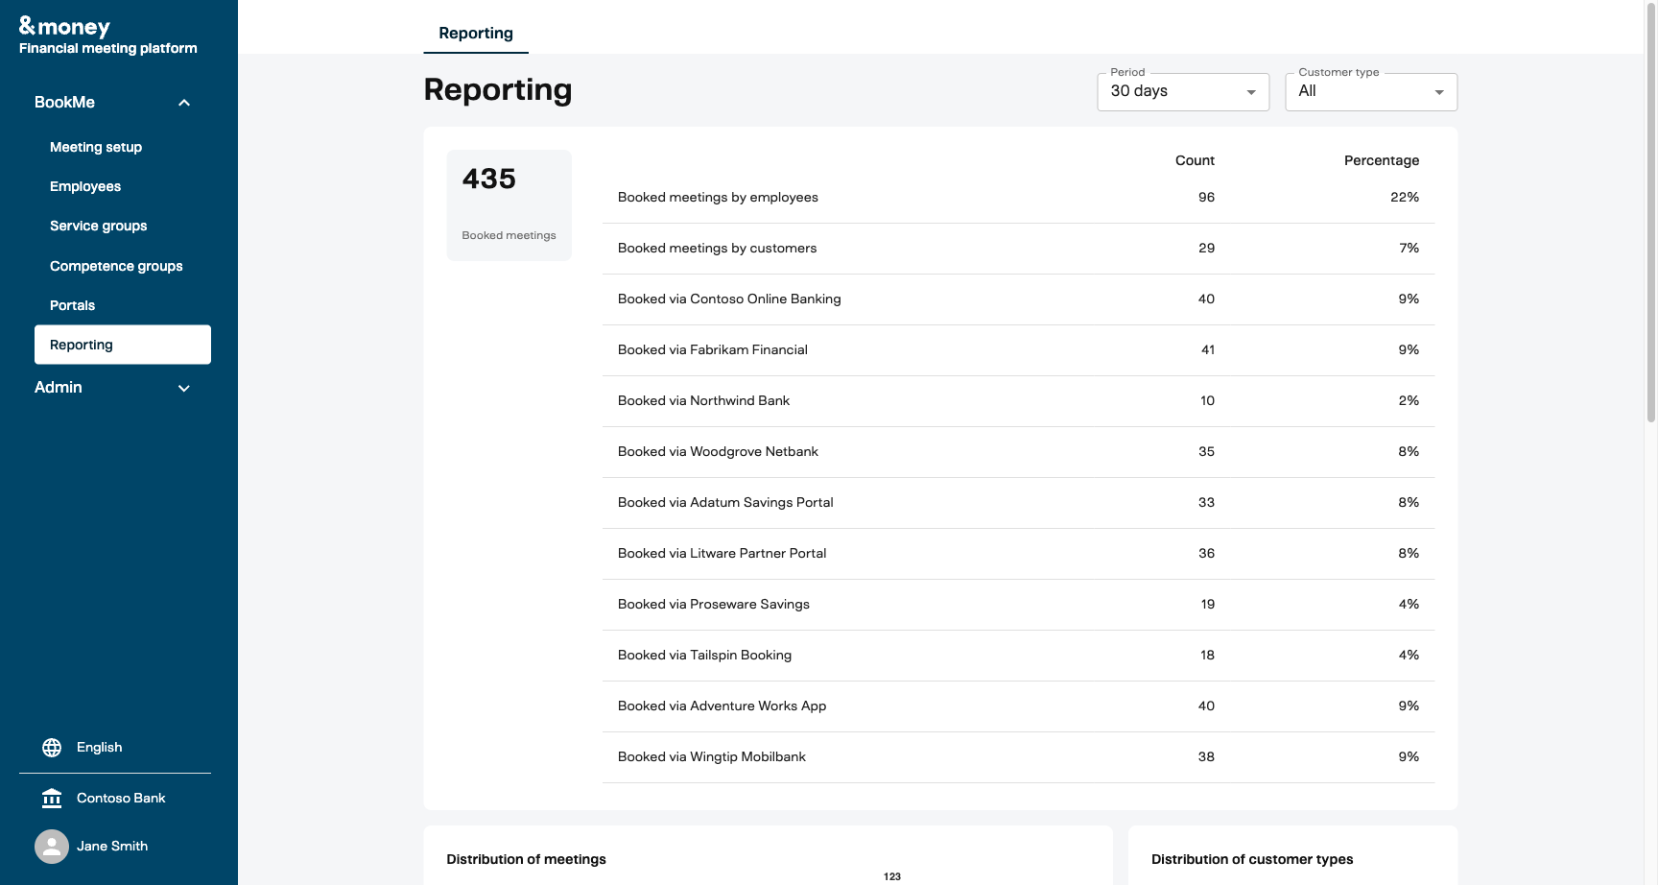Click the bank icon beside Contoso Bank
The height and width of the screenshot is (885, 1658).
point(52,798)
